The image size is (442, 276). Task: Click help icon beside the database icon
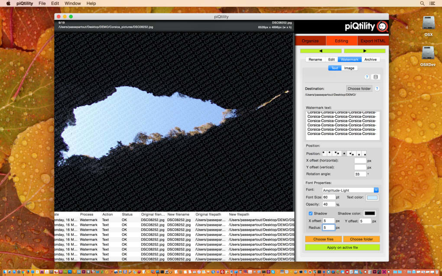coord(367,77)
